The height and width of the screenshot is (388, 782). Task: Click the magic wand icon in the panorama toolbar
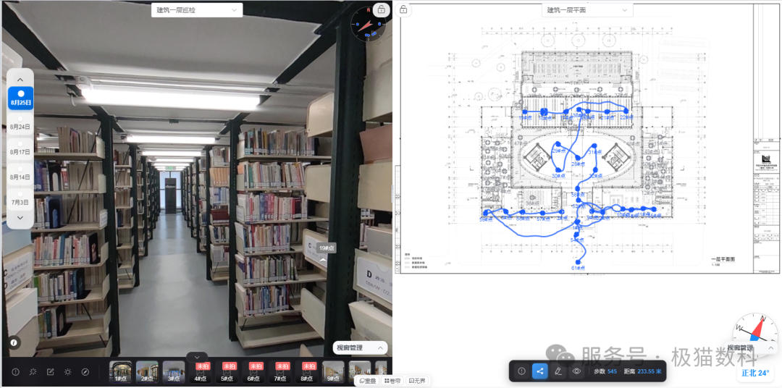(x=33, y=372)
